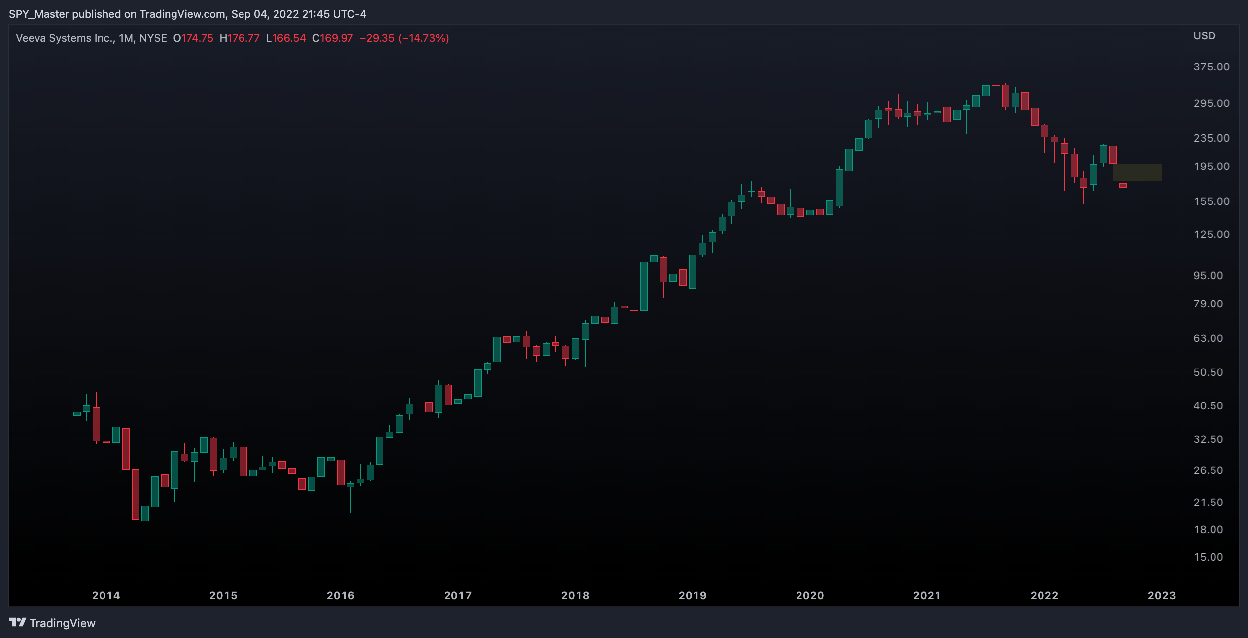Click the 295.00 price axis label
The width and height of the screenshot is (1248, 638).
1212,103
